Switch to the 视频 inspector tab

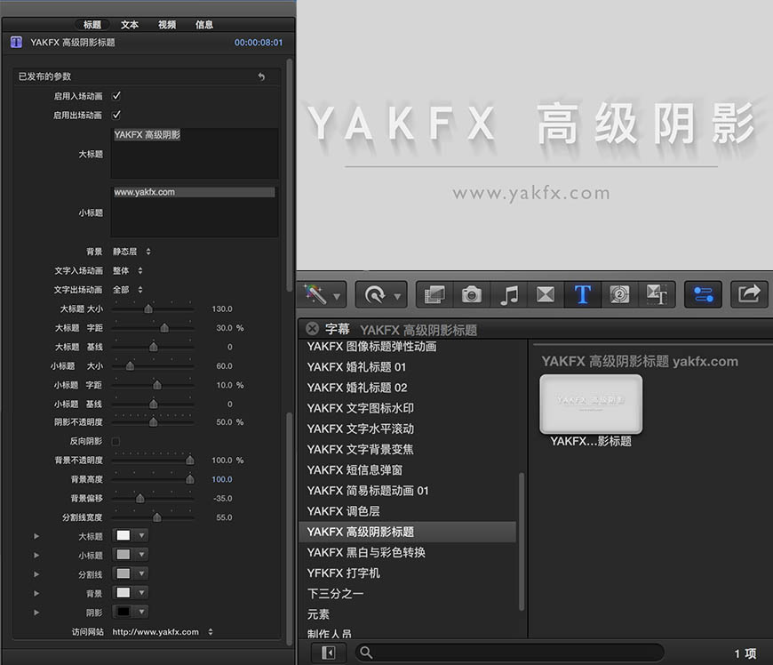pos(167,25)
